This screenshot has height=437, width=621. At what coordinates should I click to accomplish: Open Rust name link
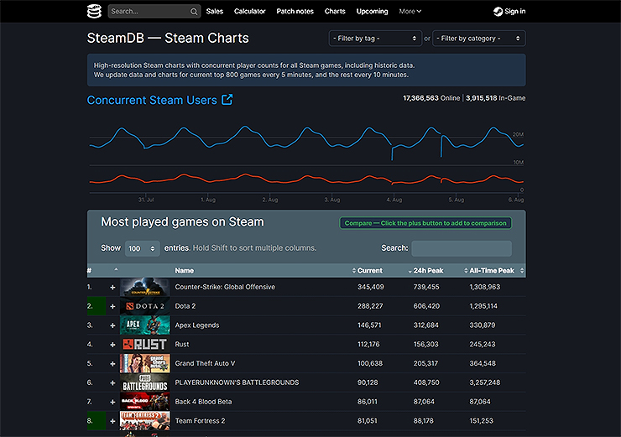pyautogui.click(x=182, y=345)
